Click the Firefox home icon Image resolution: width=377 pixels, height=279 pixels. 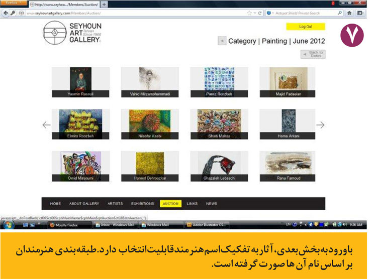point(349,13)
